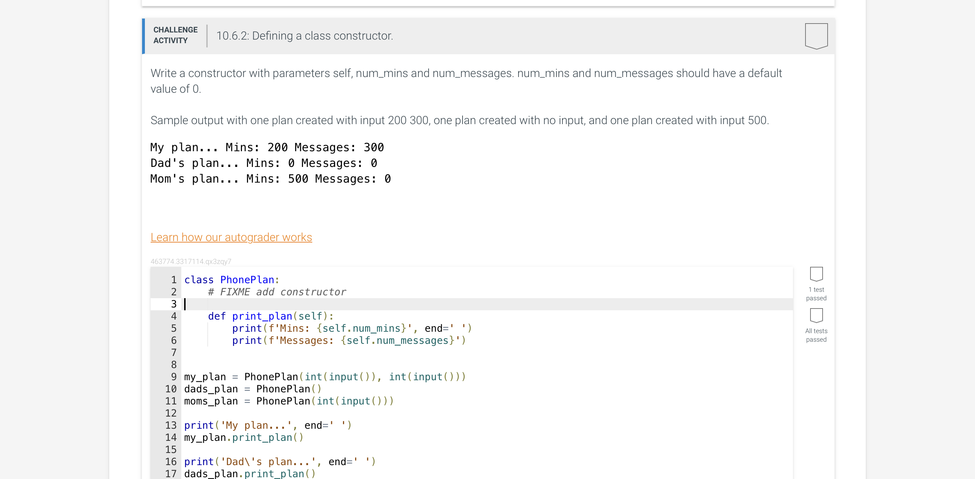Click the "dads_plan = PhonePlan()" line
The height and width of the screenshot is (479, 975).
point(252,389)
